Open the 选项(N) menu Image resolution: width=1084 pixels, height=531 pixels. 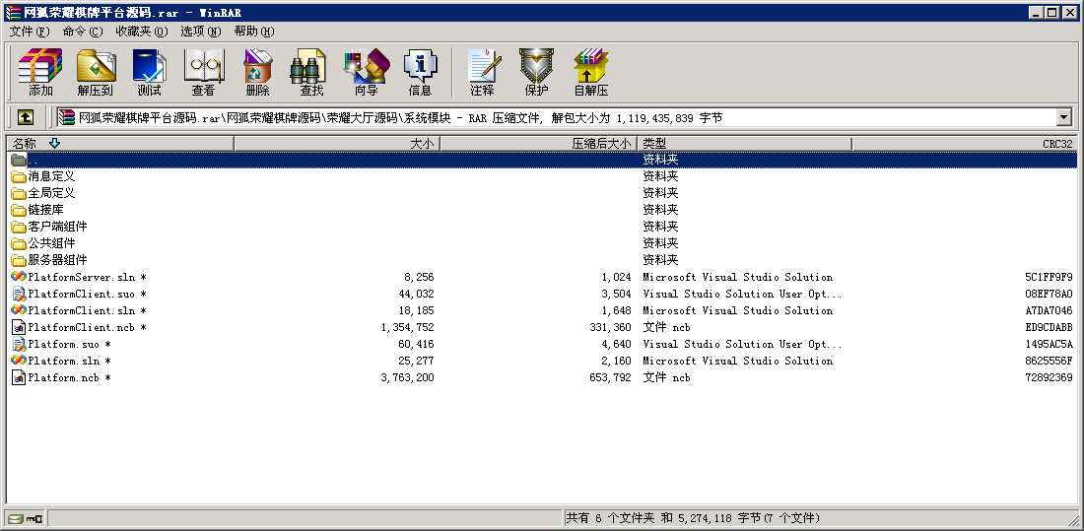(x=201, y=32)
